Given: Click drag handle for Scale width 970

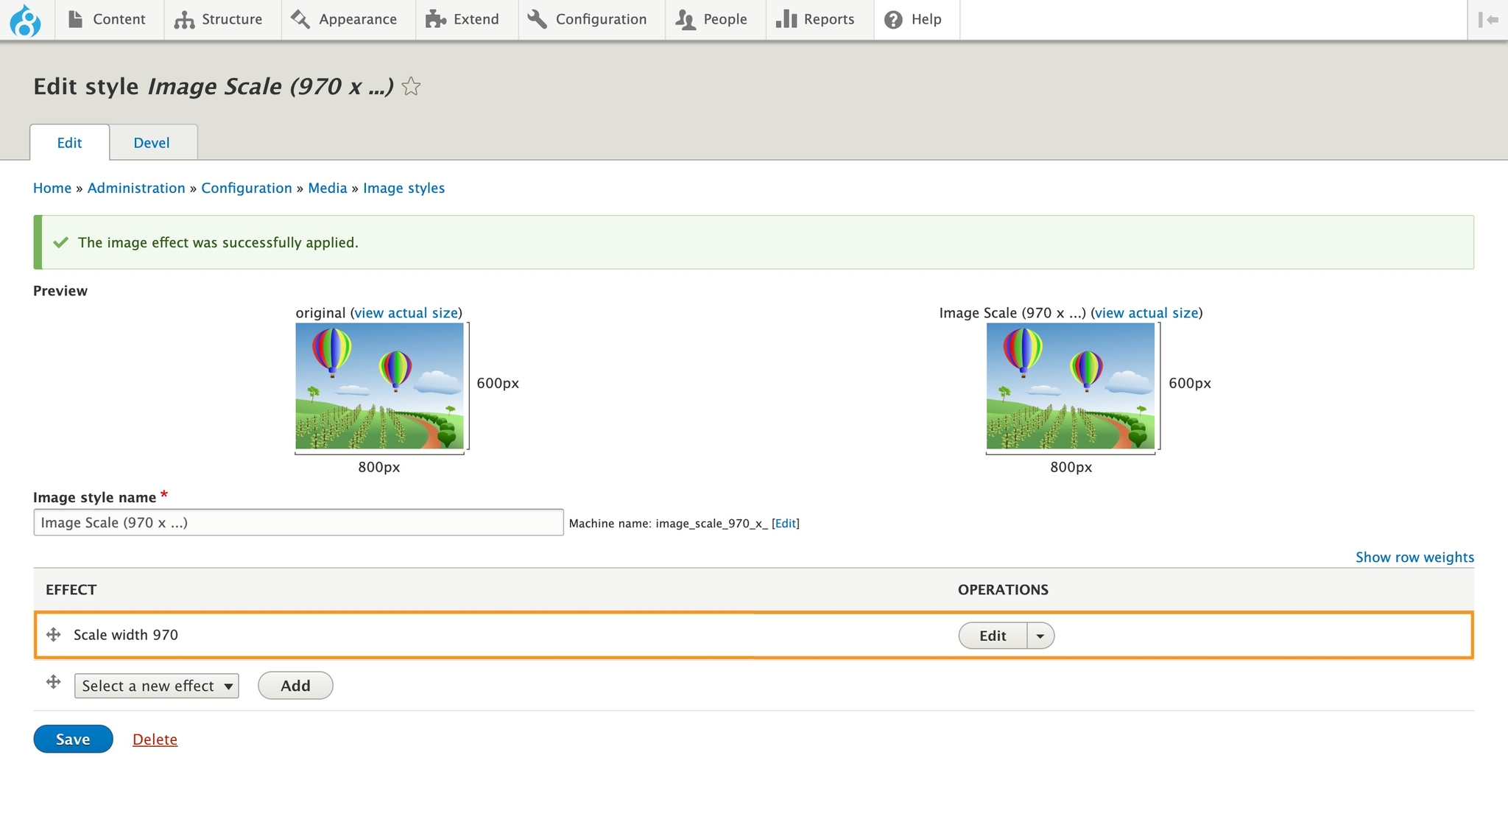Looking at the screenshot, I should coord(54,635).
